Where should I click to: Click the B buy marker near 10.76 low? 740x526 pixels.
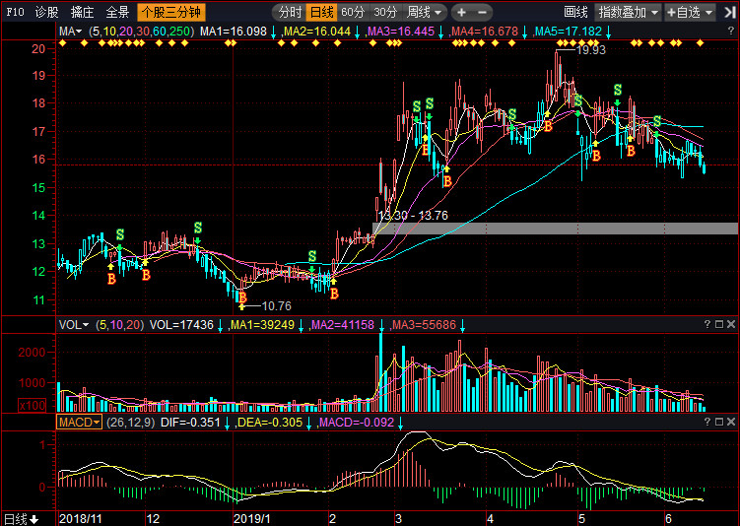coord(242,296)
